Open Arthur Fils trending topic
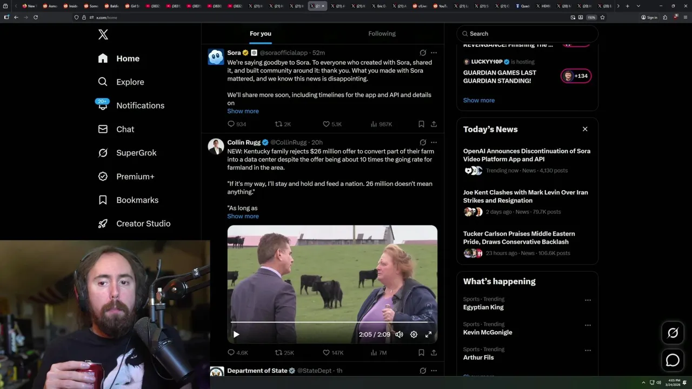692x389 pixels. click(x=478, y=358)
